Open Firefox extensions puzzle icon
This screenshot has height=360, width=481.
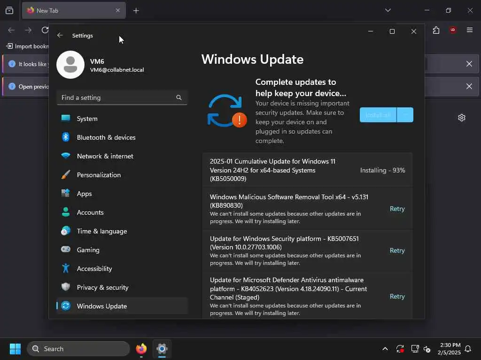tap(436, 30)
